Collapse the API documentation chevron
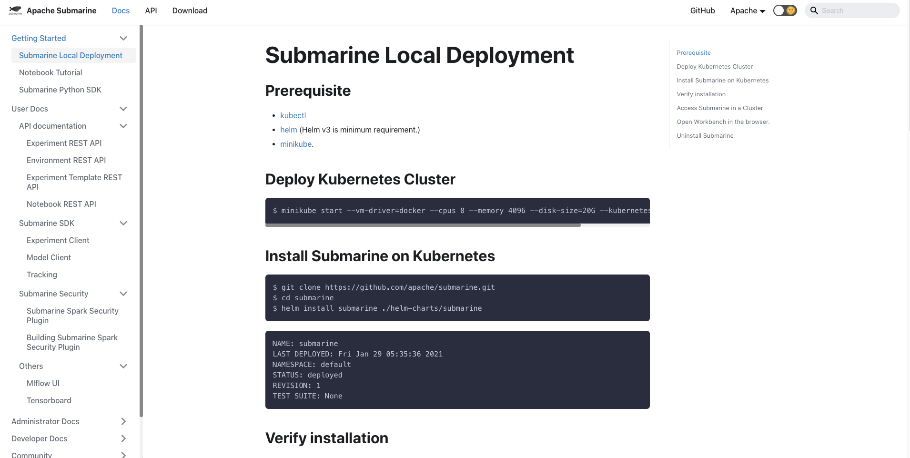 pos(123,126)
